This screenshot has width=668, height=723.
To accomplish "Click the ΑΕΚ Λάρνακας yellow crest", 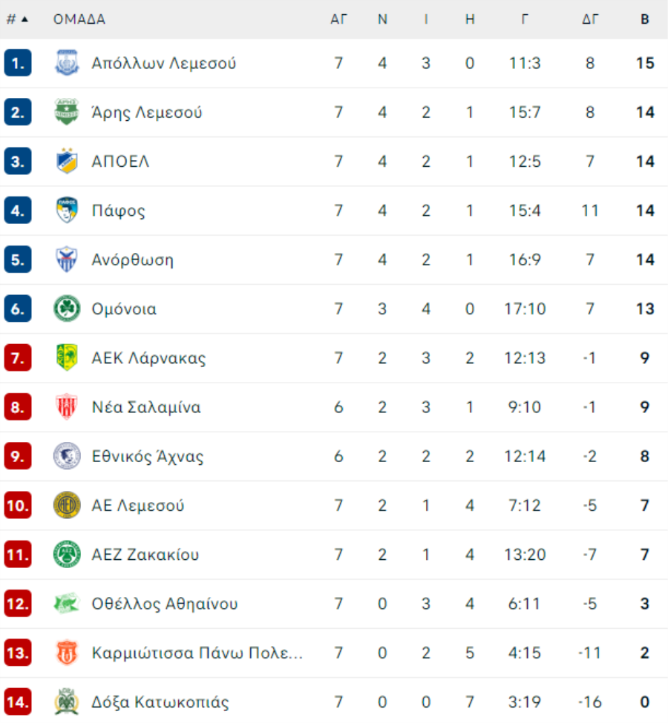I will (x=67, y=358).
